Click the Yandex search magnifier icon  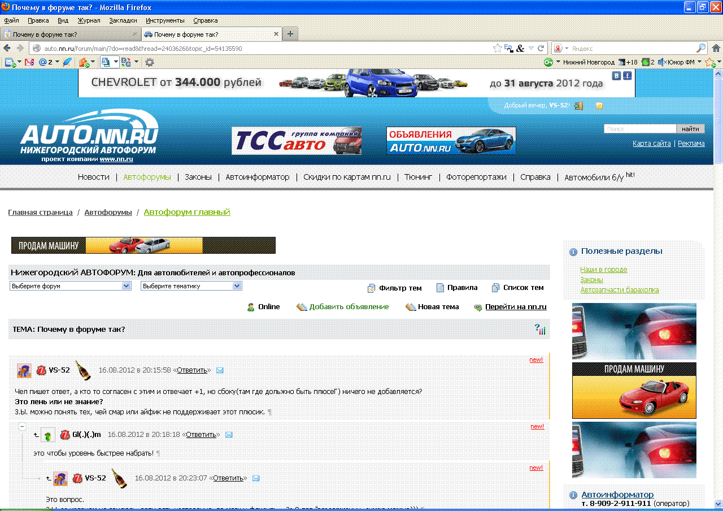(701, 48)
